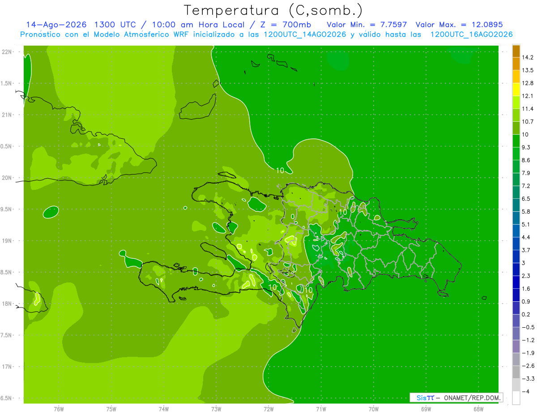This screenshot has height=415, width=537.
Task: Click the legend value "11.4"
Action: 528,109
